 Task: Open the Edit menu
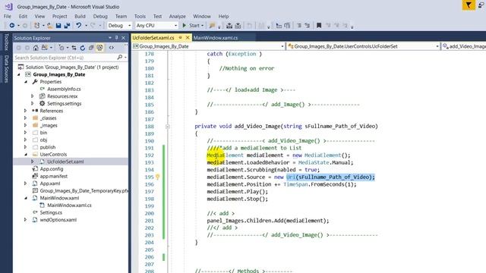point(23,16)
